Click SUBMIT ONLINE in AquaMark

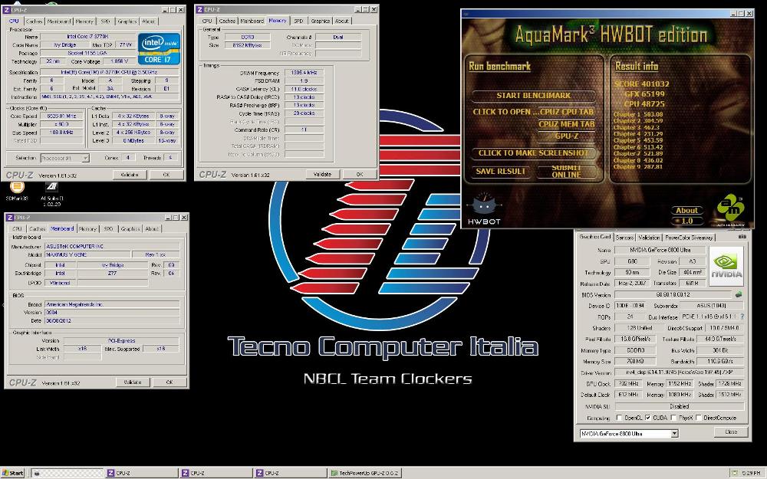[567, 171]
